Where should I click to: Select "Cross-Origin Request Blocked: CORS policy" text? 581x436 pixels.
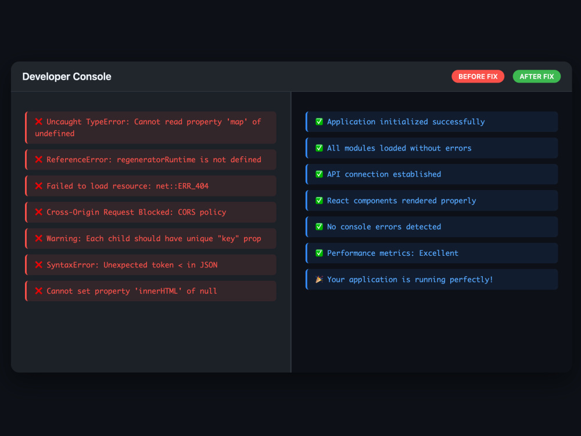click(136, 212)
